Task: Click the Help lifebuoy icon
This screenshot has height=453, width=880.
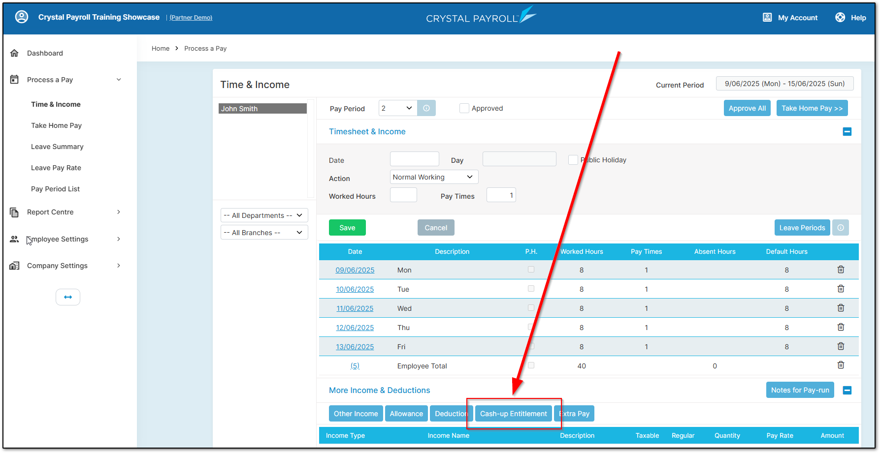Action: tap(840, 17)
